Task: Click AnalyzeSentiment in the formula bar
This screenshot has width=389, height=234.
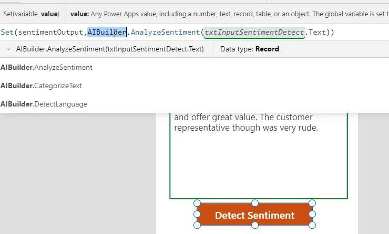Action: pyautogui.click(x=165, y=32)
